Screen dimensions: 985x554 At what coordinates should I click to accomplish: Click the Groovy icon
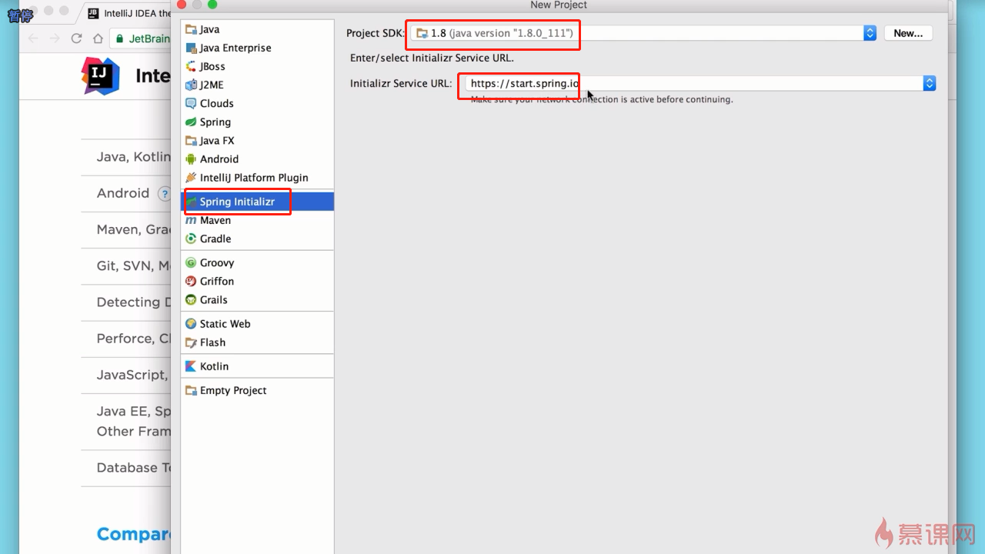click(192, 262)
